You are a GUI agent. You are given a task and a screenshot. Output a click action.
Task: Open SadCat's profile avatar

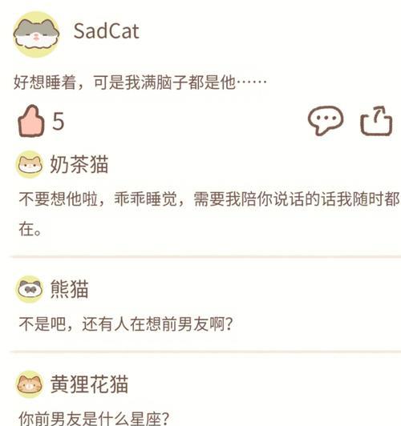[x=36, y=34]
